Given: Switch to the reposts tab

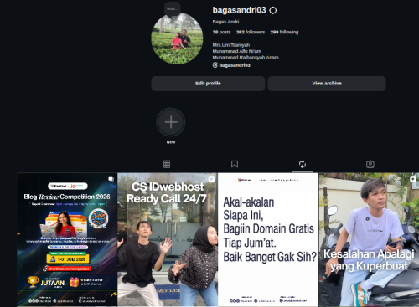Looking at the screenshot, I should pyautogui.click(x=303, y=164).
